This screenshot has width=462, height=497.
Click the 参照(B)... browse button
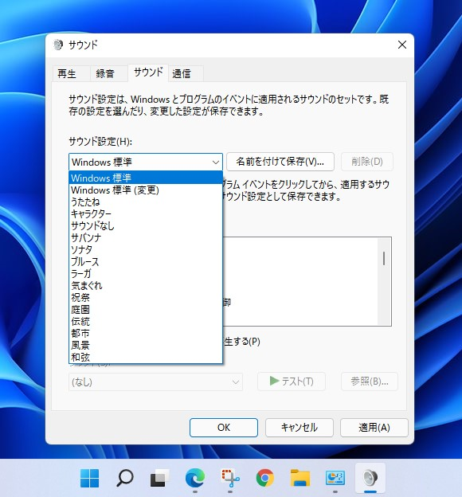370,382
